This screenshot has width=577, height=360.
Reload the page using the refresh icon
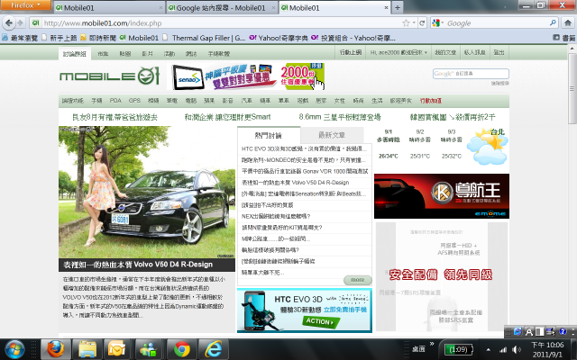[422, 23]
